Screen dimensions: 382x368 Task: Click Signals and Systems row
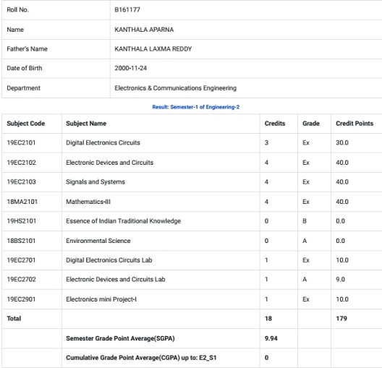coord(192,182)
